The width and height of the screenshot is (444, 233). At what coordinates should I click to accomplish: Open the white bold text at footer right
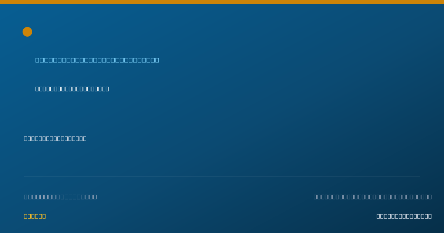[404, 216]
